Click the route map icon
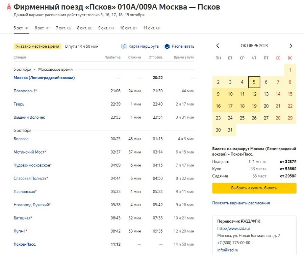 124,46
